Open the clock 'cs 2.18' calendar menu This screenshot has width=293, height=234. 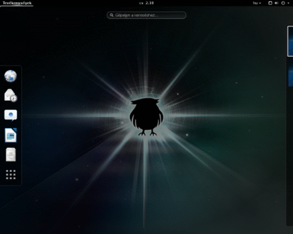pos(146,3)
